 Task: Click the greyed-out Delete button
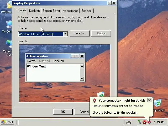pyautogui.click(x=101, y=33)
